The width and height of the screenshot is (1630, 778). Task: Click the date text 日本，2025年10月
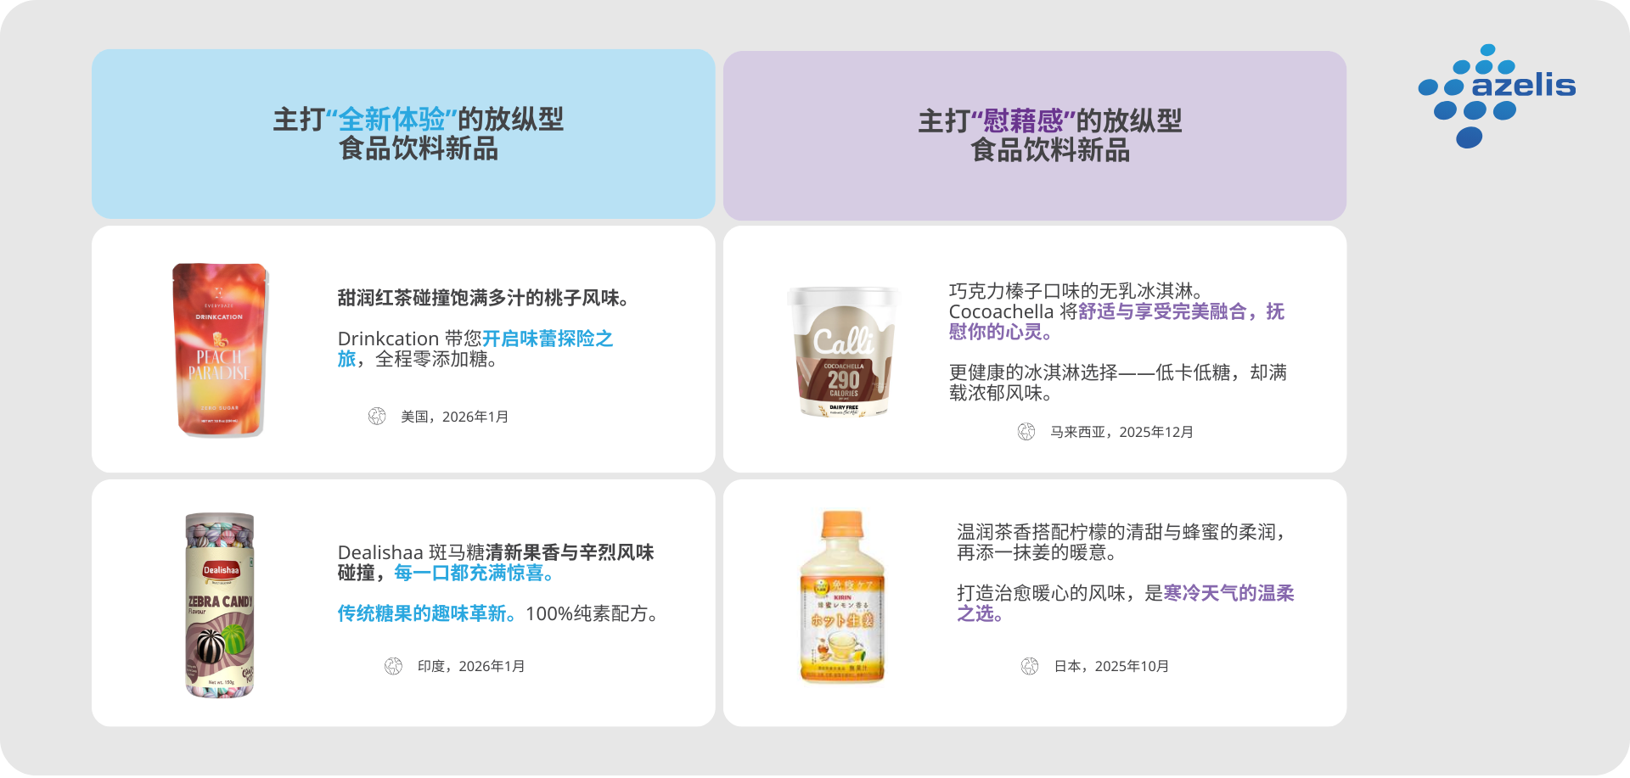(1111, 666)
